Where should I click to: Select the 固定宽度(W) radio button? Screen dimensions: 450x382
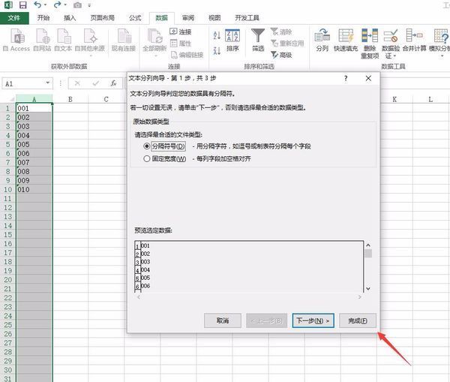pyautogui.click(x=147, y=158)
